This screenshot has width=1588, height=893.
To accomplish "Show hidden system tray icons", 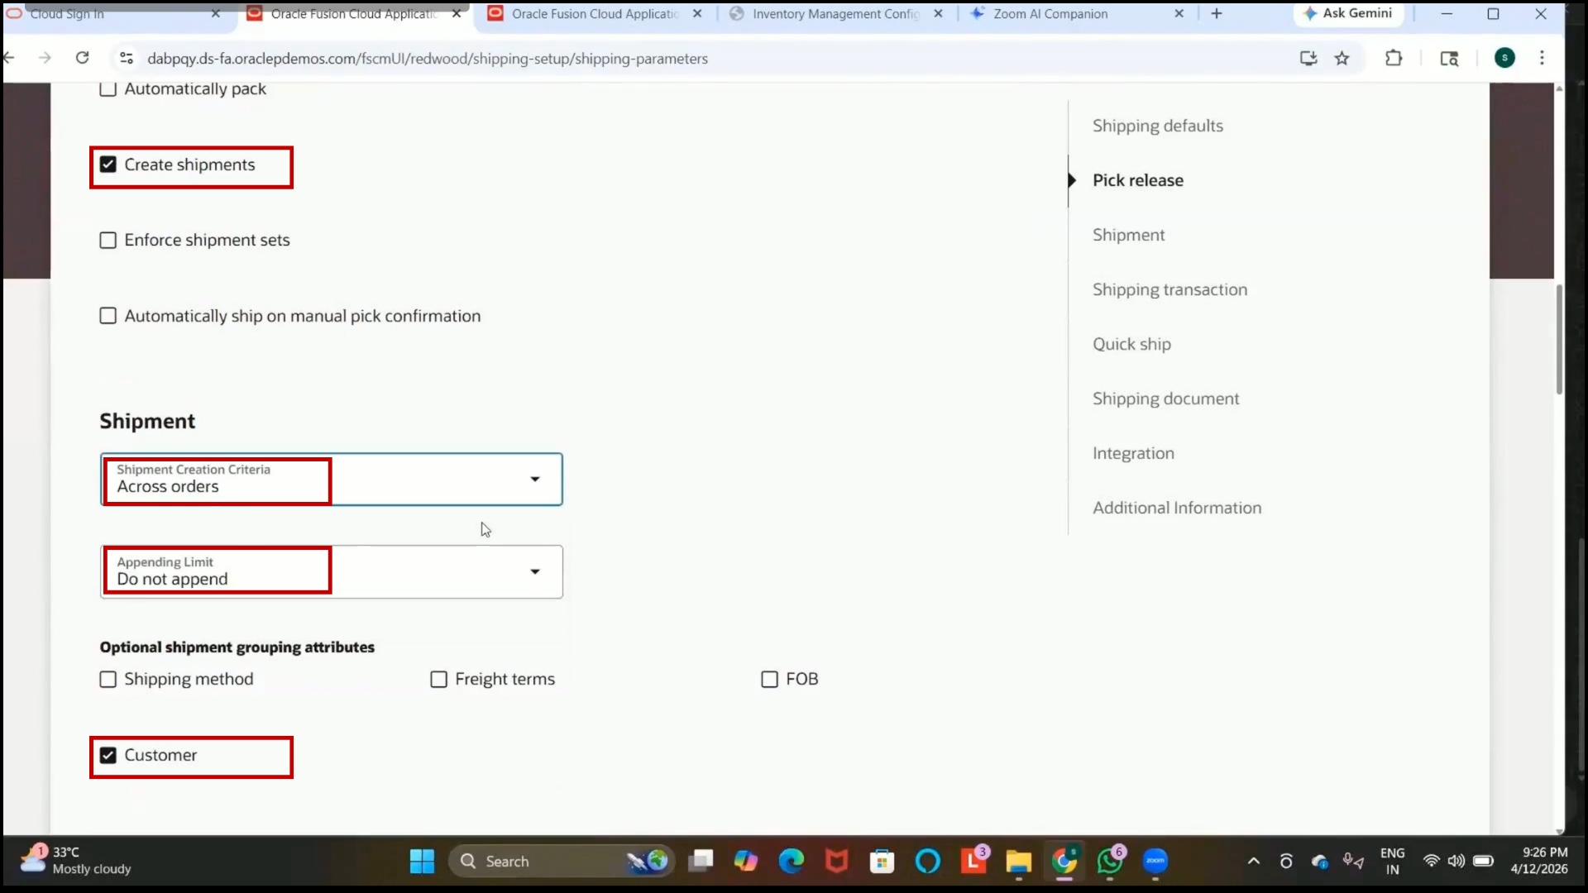I will click(x=1254, y=862).
